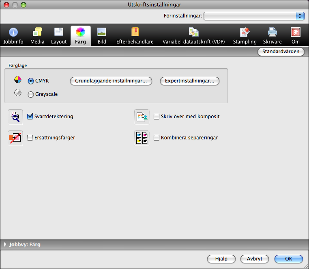Click the Om tab label
Screen dimensions: 309x269
pyautogui.click(x=296, y=42)
